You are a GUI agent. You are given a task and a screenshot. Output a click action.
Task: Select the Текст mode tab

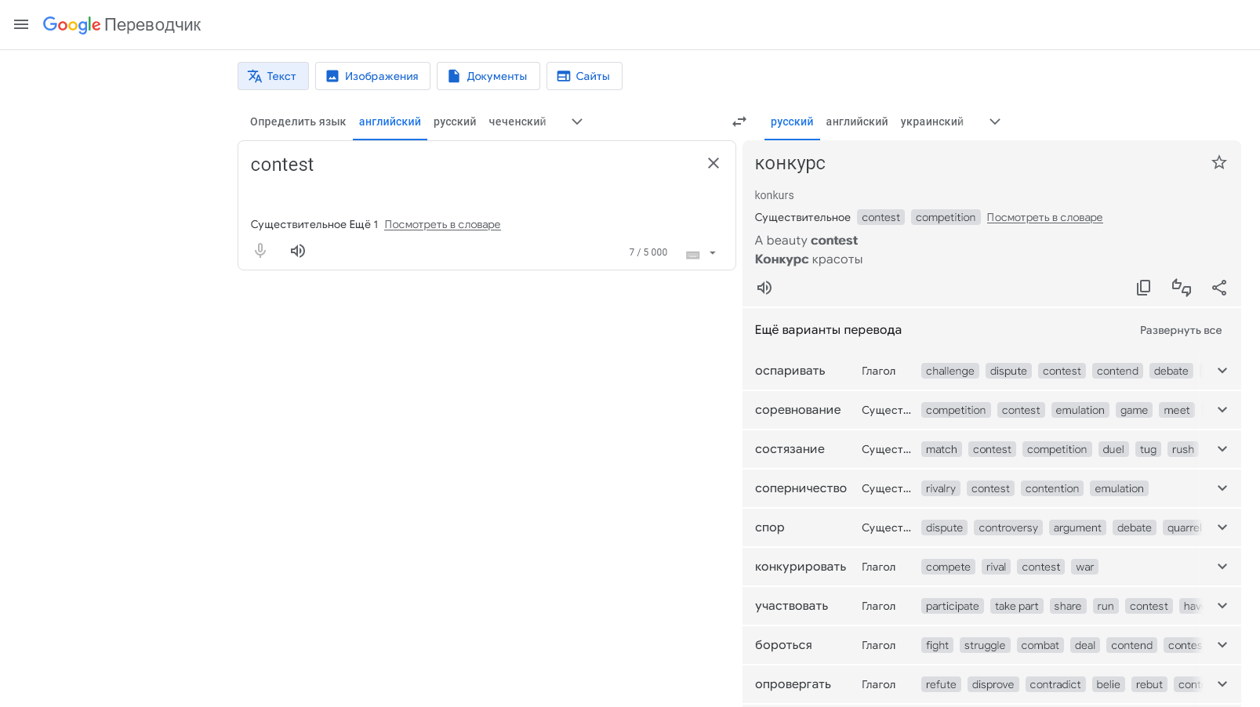coord(273,76)
